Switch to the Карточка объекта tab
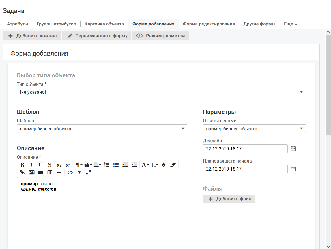 click(104, 24)
